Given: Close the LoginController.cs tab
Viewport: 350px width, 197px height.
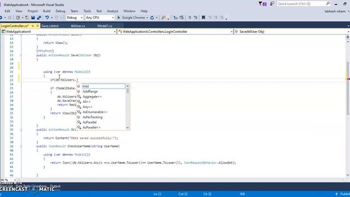Looking at the screenshot, I should click(38, 26).
